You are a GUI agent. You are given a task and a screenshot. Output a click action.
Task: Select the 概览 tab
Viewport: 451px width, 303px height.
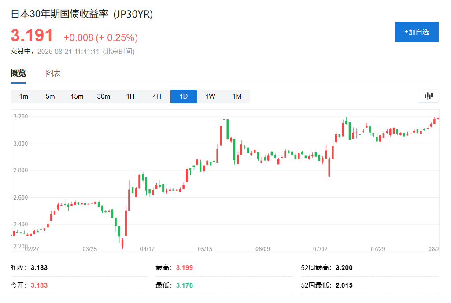tap(18, 73)
